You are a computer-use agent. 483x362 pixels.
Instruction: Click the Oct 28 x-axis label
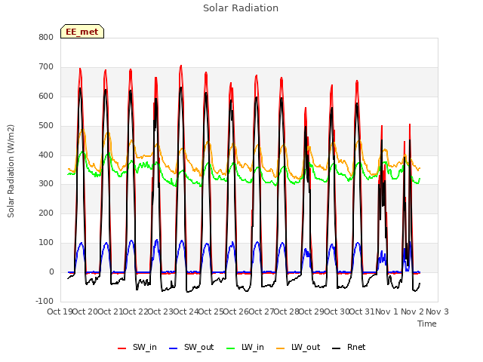click(287, 311)
